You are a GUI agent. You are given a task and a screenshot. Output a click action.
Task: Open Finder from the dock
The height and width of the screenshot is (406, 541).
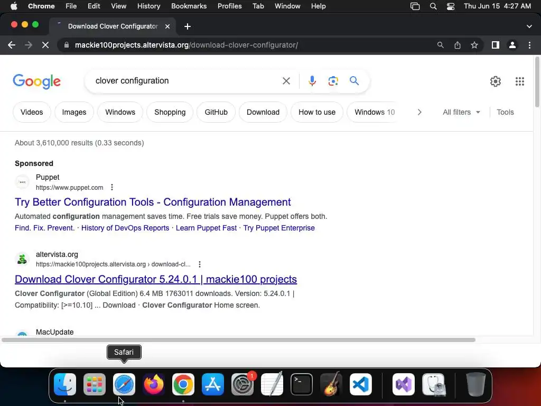point(65,384)
